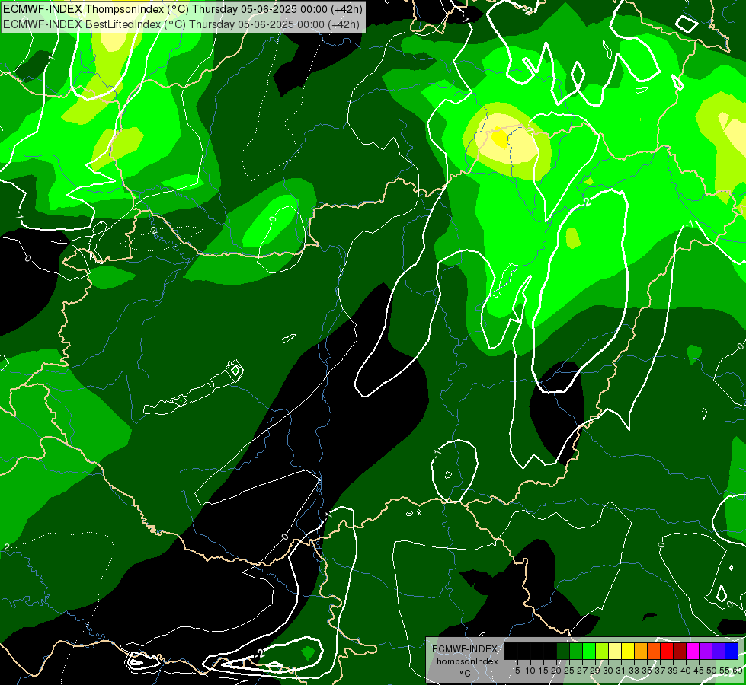Select the dark red 39–40 legend swatch
This screenshot has width=746, height=685.
pos(680,651)
